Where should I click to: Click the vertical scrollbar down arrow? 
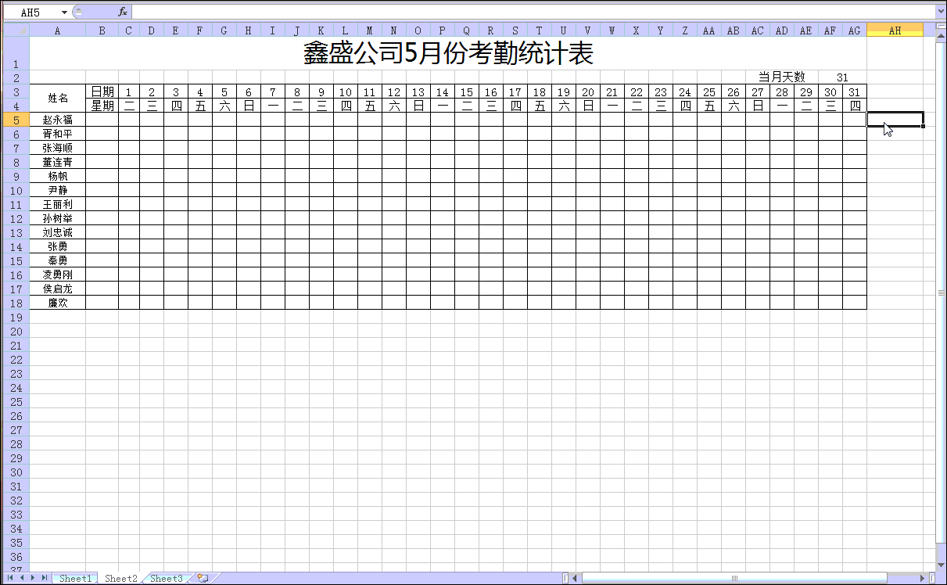click(x=941, y=565)
